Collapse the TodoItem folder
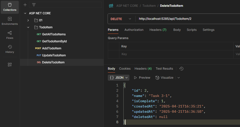The height and width of the screenshot is (127, 240). [28, 27]
